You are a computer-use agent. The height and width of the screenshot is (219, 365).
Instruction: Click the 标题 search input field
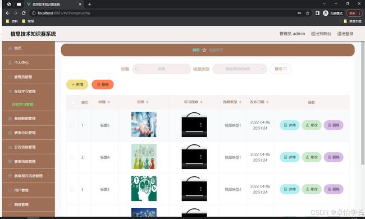coord(162,69)
